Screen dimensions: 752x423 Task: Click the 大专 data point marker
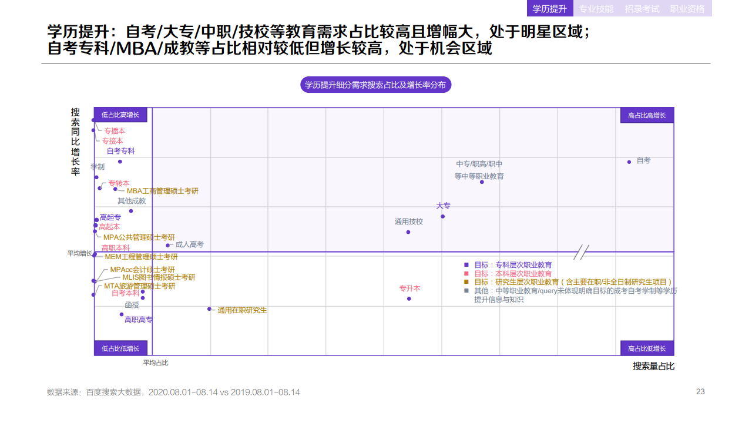click(x=442, y=216)
